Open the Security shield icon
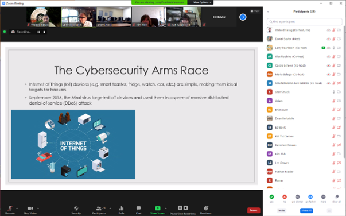This screenshot has height=216, width=346. (76, 209)
